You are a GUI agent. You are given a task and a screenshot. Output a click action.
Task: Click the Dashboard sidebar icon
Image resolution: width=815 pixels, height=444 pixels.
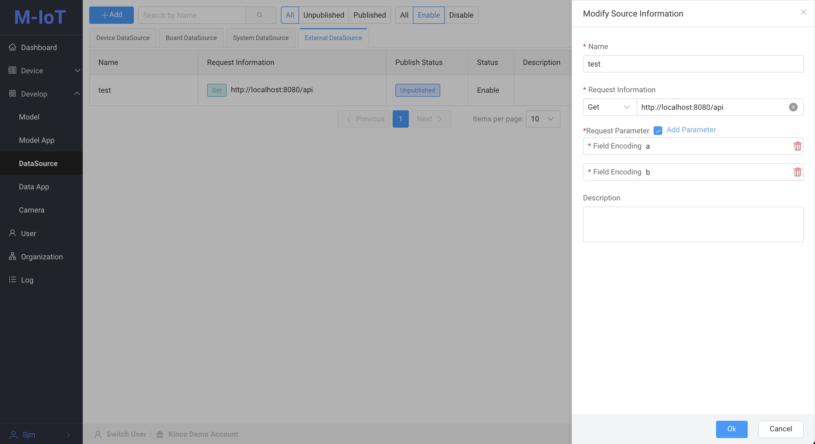click(12, 48)
